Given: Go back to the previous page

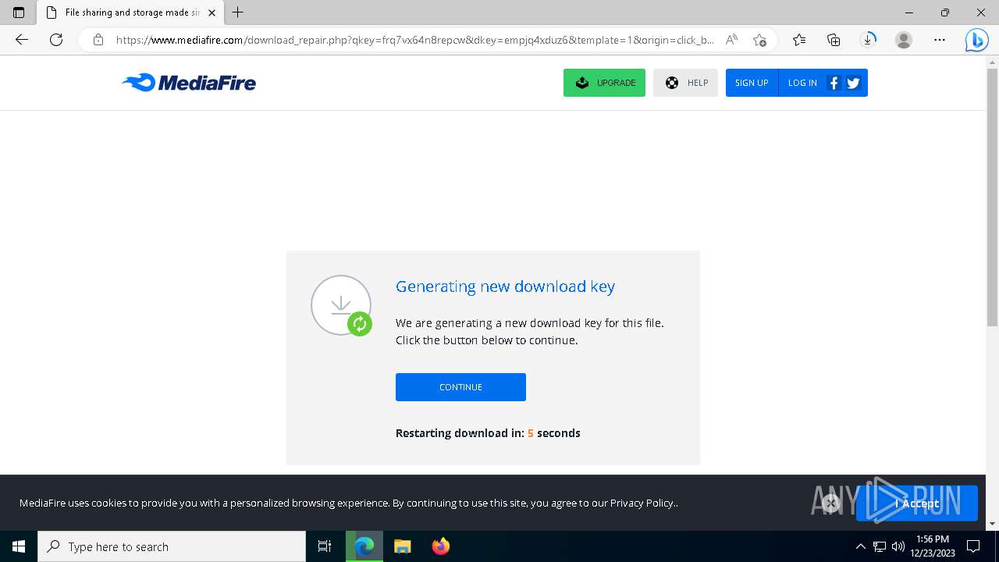Looking at the screenshot, I should click(22, 40).
